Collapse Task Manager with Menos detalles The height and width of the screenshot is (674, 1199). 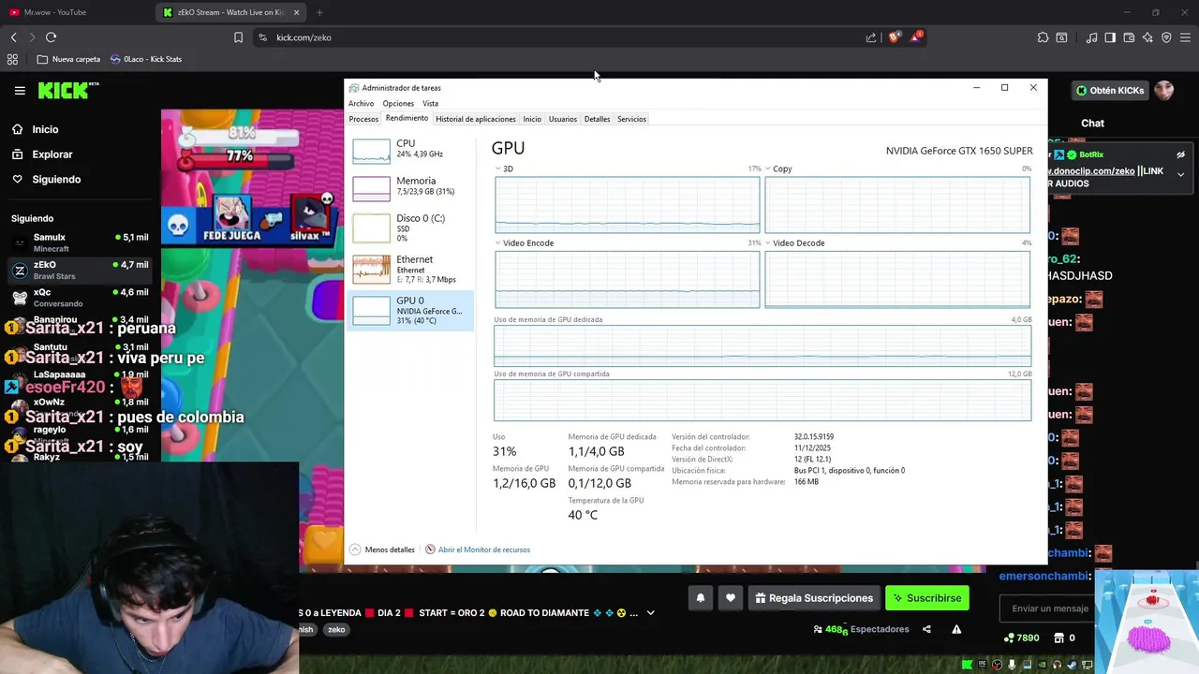[382, 549]
